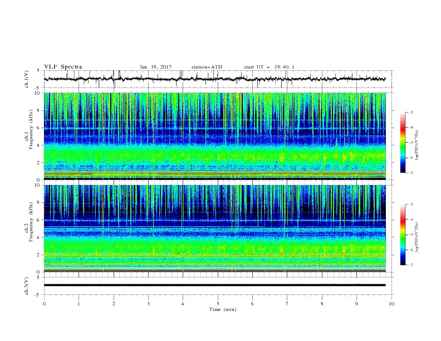Click time axis tick label "2"
Viewport: 441px width, 341px height.
[x=114, y=304]
